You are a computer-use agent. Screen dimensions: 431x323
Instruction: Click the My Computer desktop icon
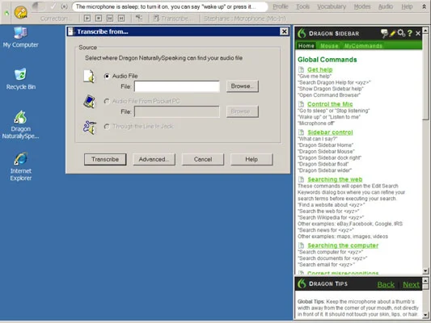point(20,37)
